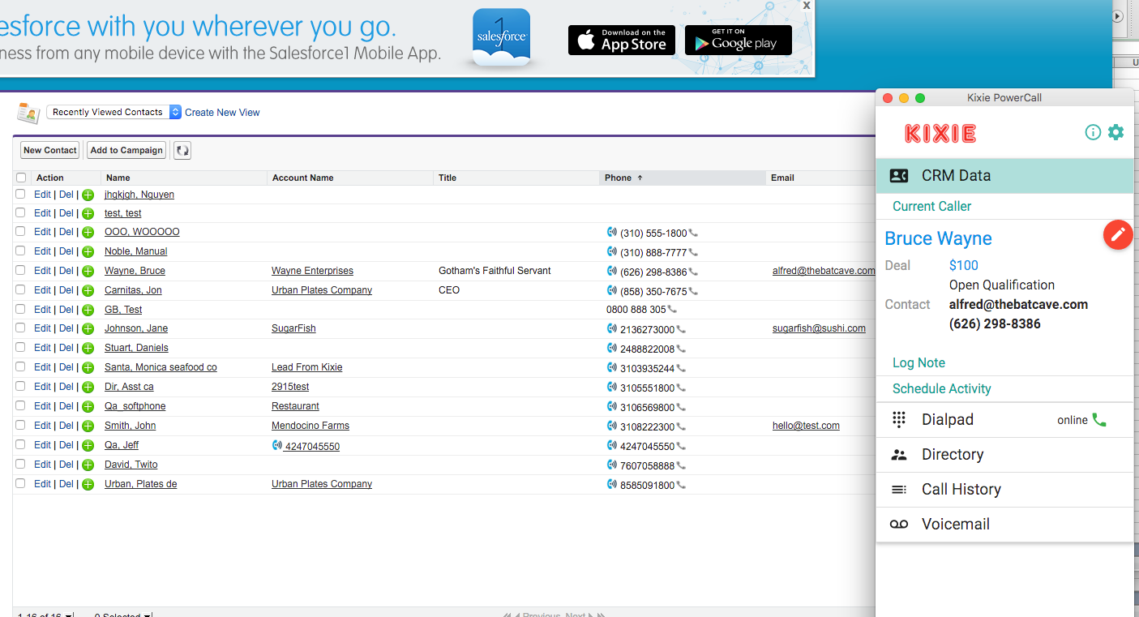Click the alfred@thebatcave.com email in table

pos(824,271)
